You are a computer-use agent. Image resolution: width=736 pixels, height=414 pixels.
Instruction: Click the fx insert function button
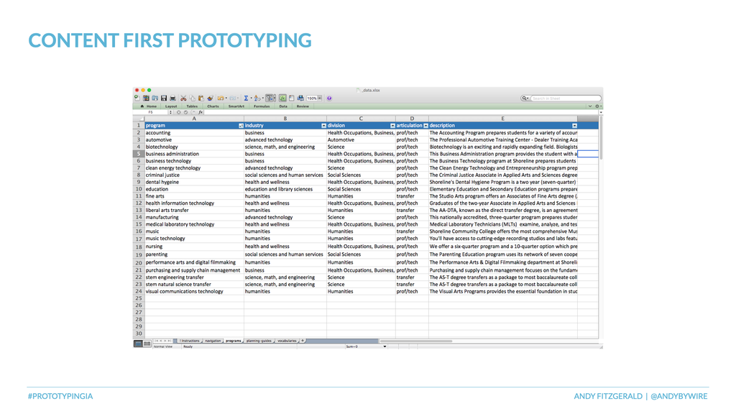(201, 112)
